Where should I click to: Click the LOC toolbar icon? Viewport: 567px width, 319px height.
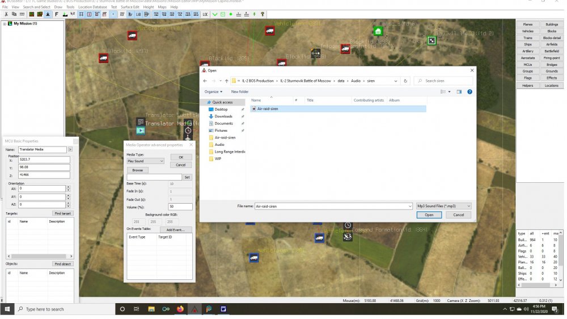coord(205,14)
